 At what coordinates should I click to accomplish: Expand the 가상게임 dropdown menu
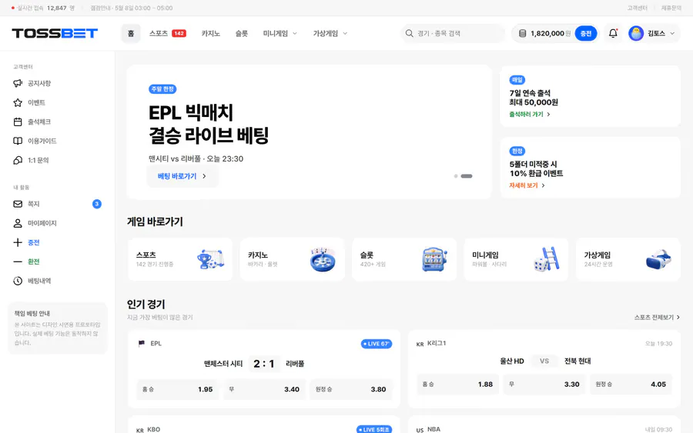(x=345, y=34)
